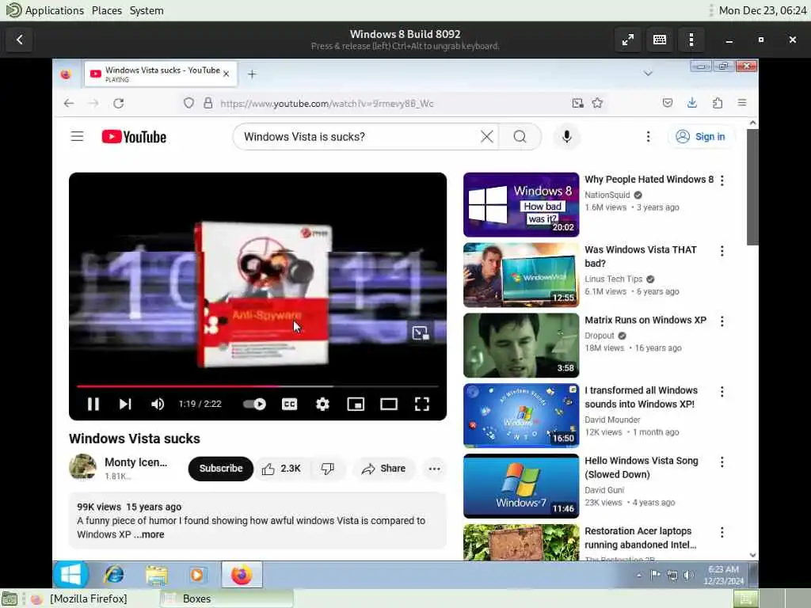Open a new Firefox tab
Viewport: 811px width, 608px height.
coord(252,74)
